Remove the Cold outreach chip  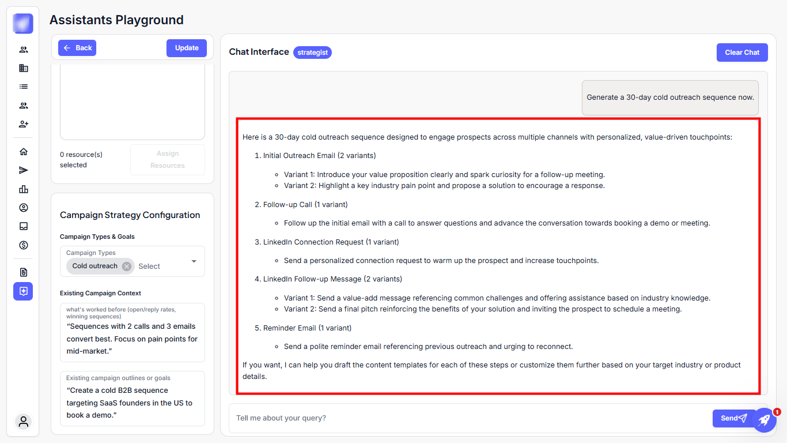(x=127, y=266)
